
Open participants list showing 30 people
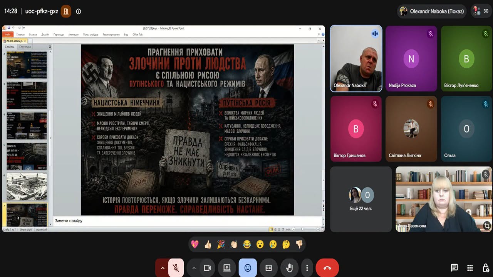(x=481, y=11)
